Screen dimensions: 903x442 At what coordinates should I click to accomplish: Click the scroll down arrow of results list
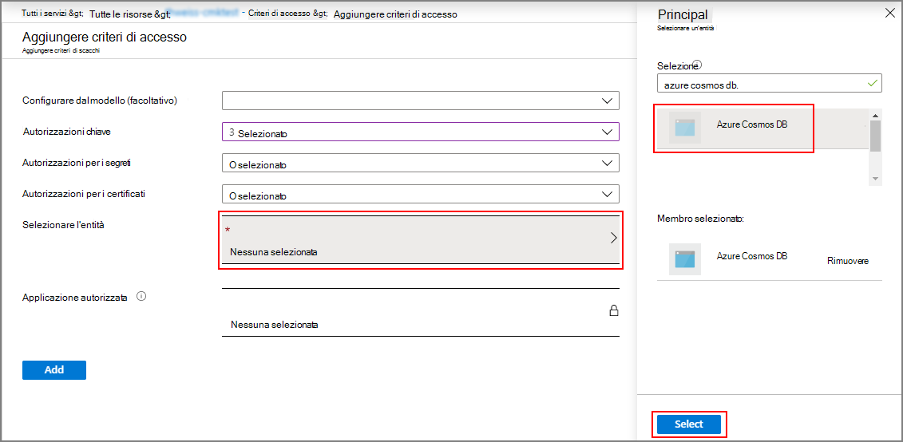coord(876,179)
